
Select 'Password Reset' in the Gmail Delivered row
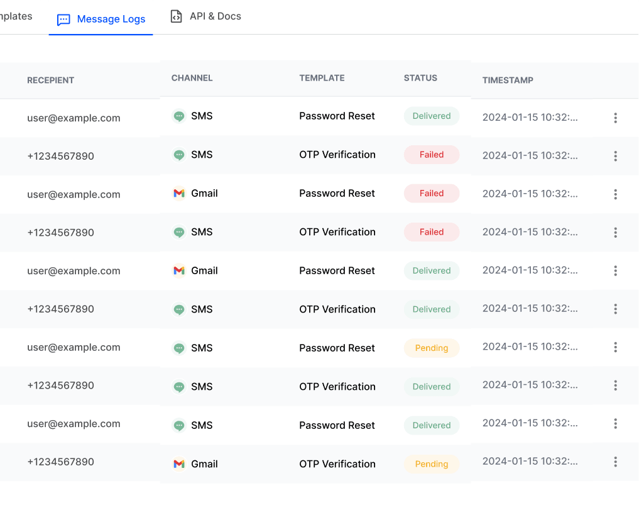(x=337, y=270)
